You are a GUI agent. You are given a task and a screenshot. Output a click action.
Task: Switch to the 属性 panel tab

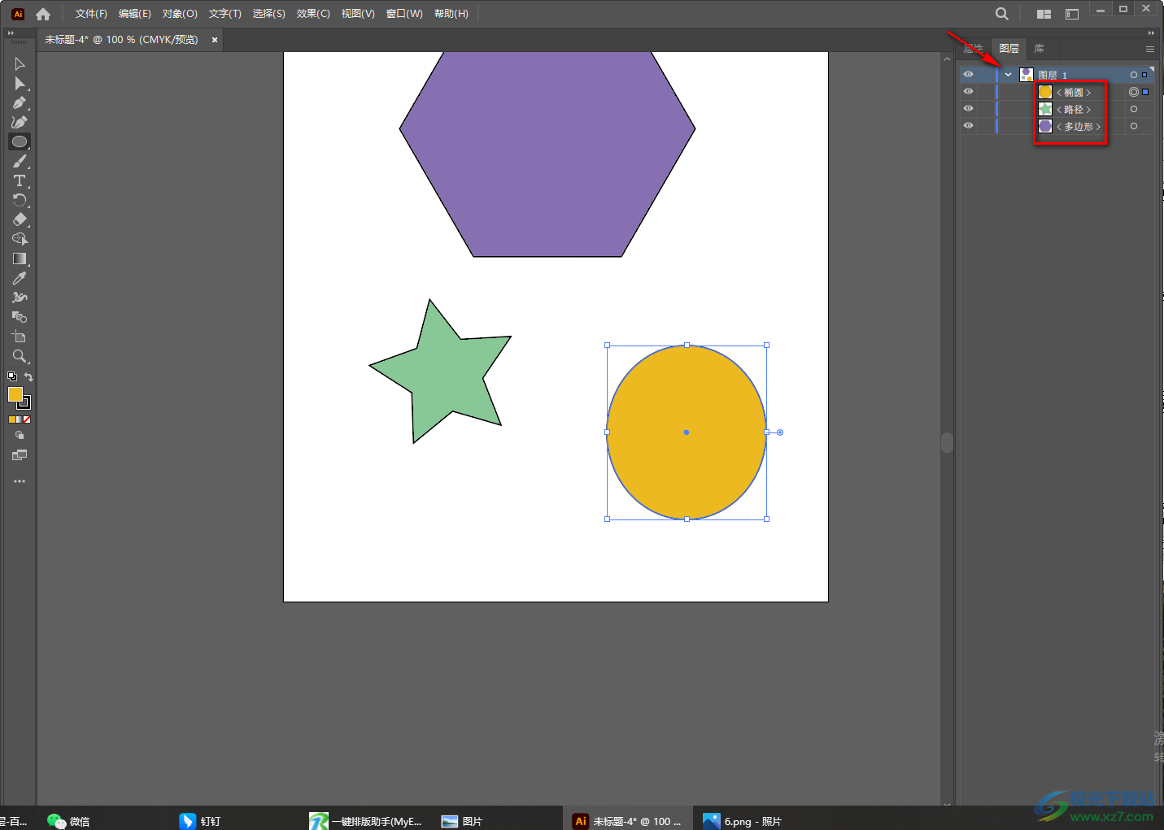pos(974,49)
